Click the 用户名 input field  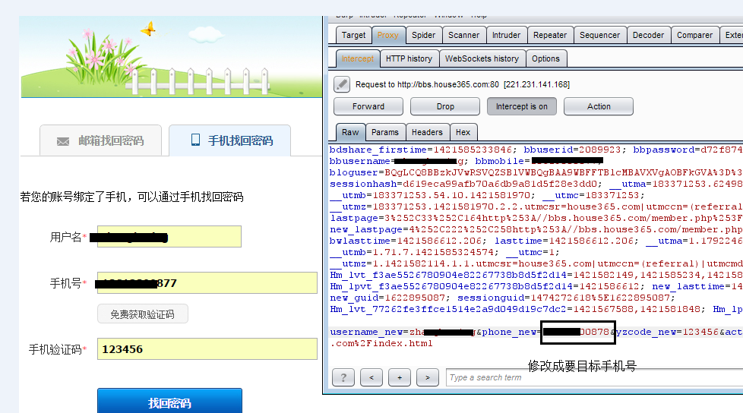pos(169,236)
